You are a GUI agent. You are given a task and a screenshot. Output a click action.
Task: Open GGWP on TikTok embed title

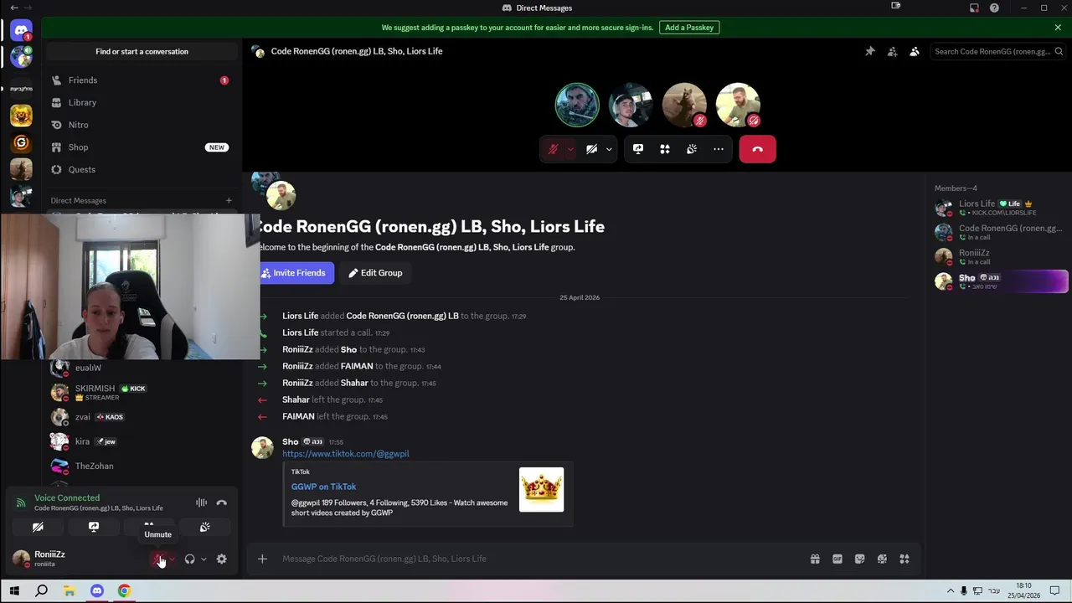[x=323, y=487]
